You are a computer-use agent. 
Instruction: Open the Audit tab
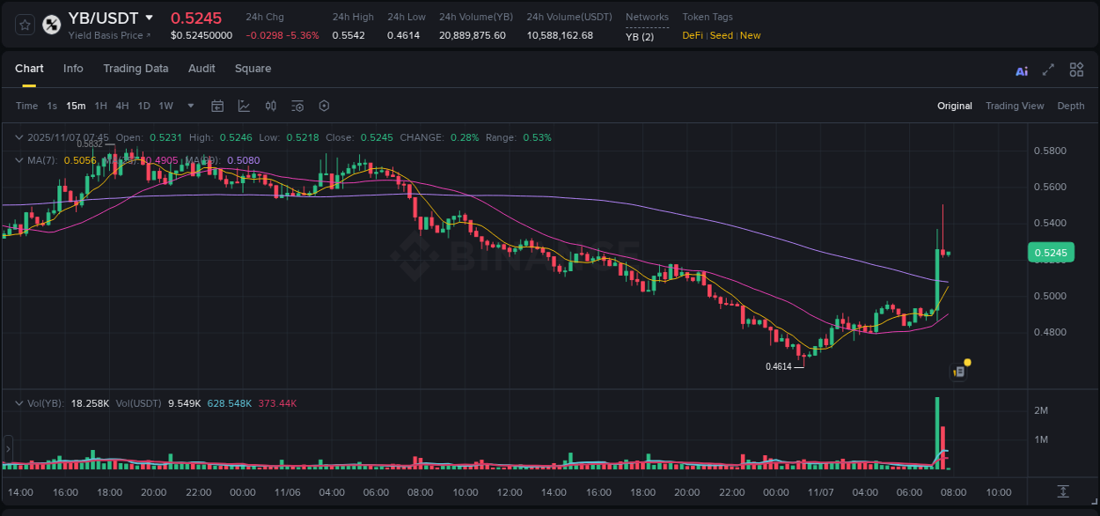point(202,69)
